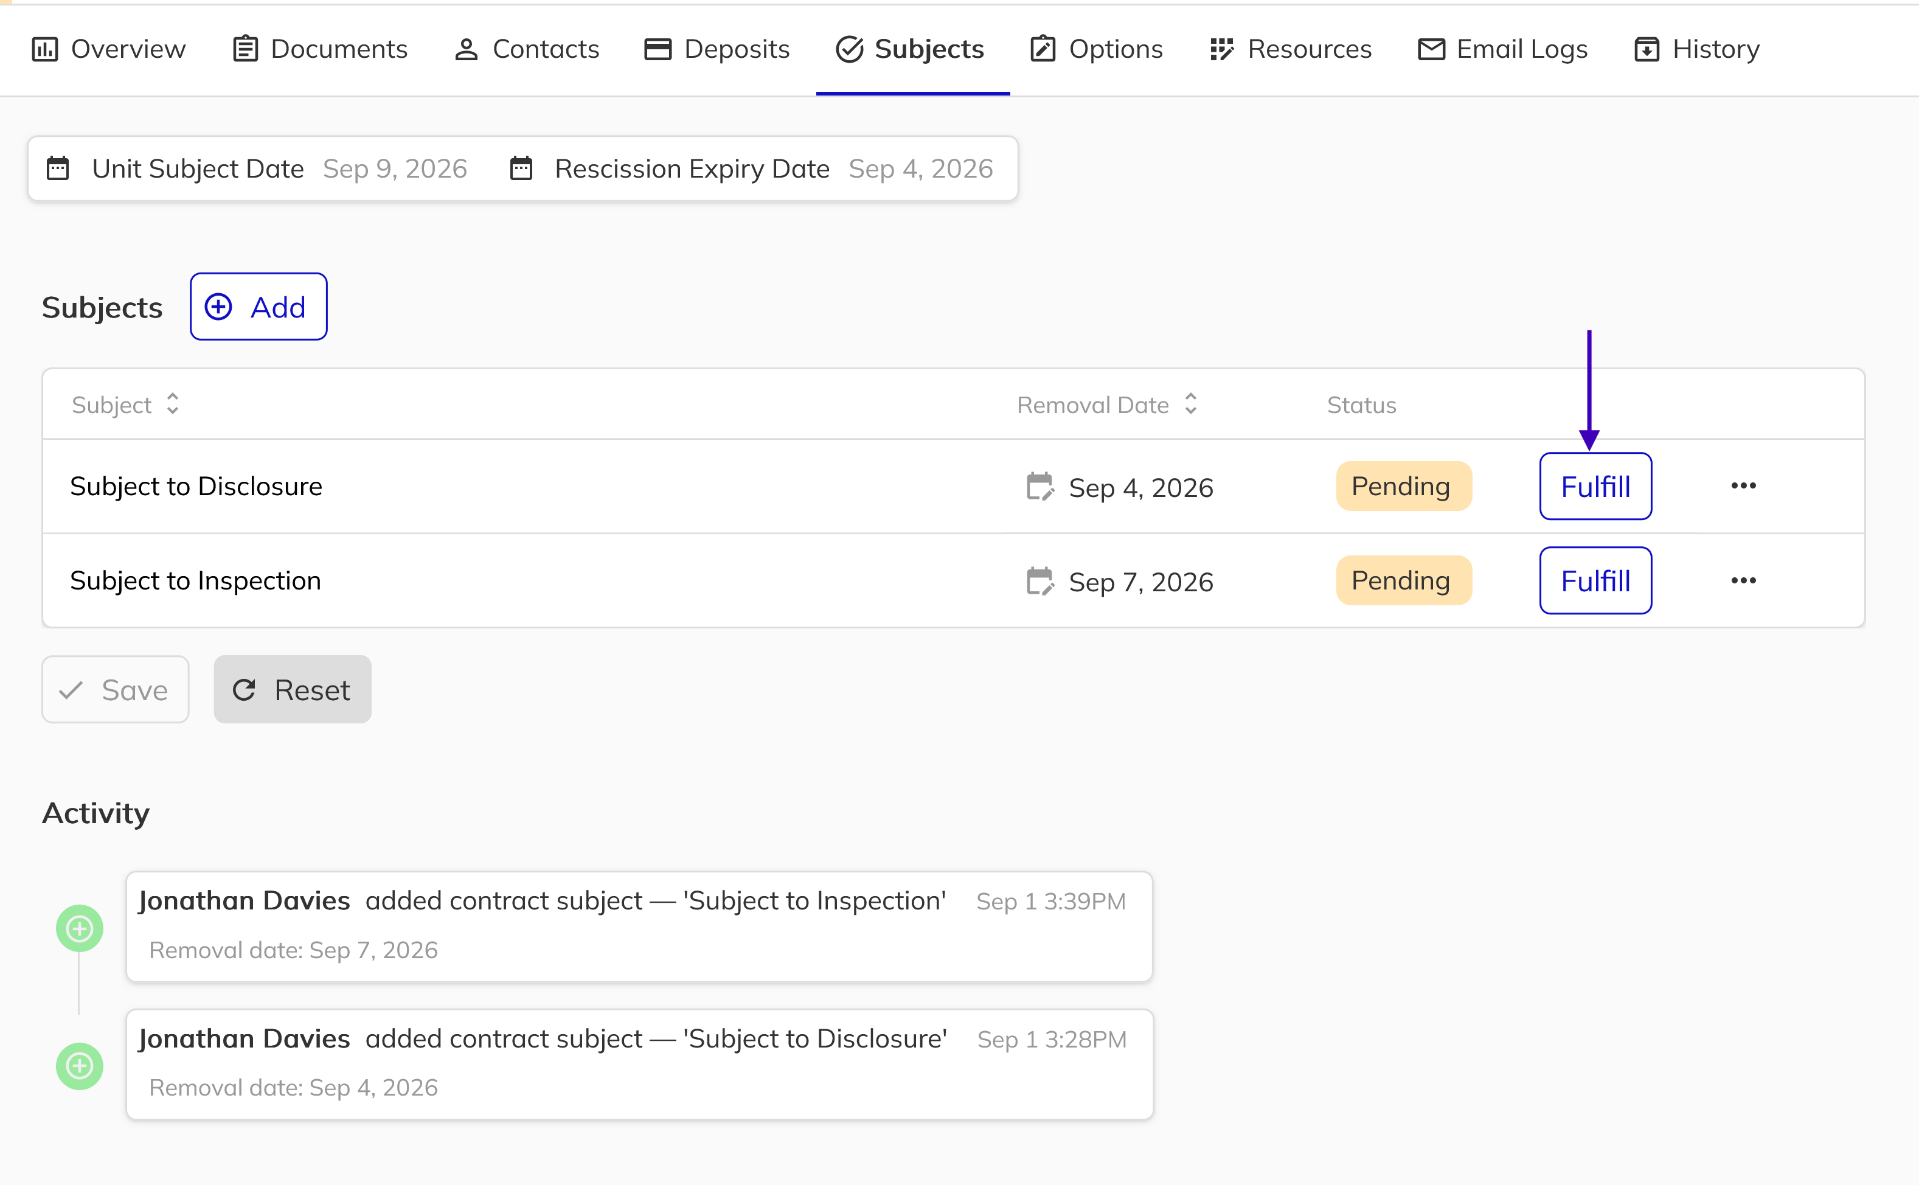Open the 'Subject to Inspection' activity entry

tap(639, 926)
